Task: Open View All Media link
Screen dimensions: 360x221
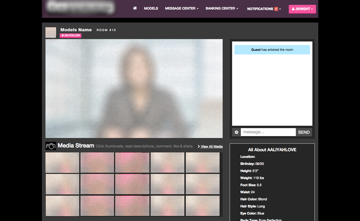Action: coord(210,147)
